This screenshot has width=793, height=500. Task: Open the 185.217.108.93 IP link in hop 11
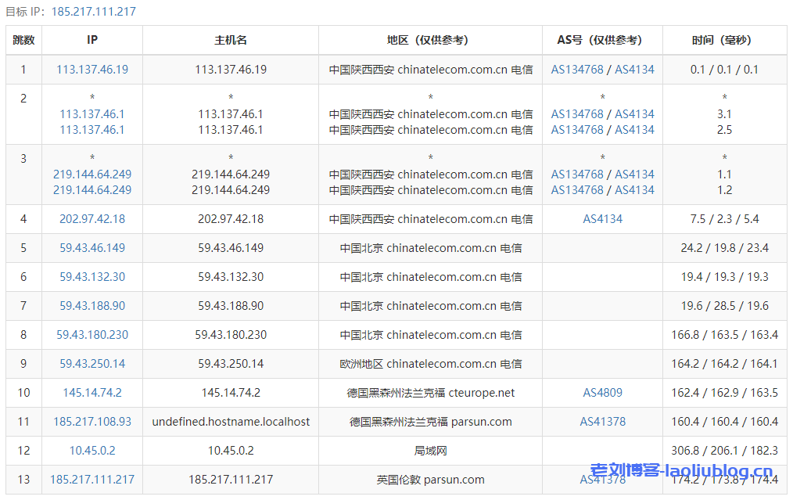coord(92,422)
